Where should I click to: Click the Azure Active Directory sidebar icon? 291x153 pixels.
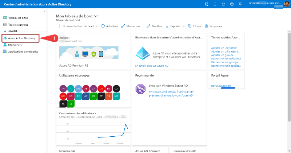tap(5, 38)
